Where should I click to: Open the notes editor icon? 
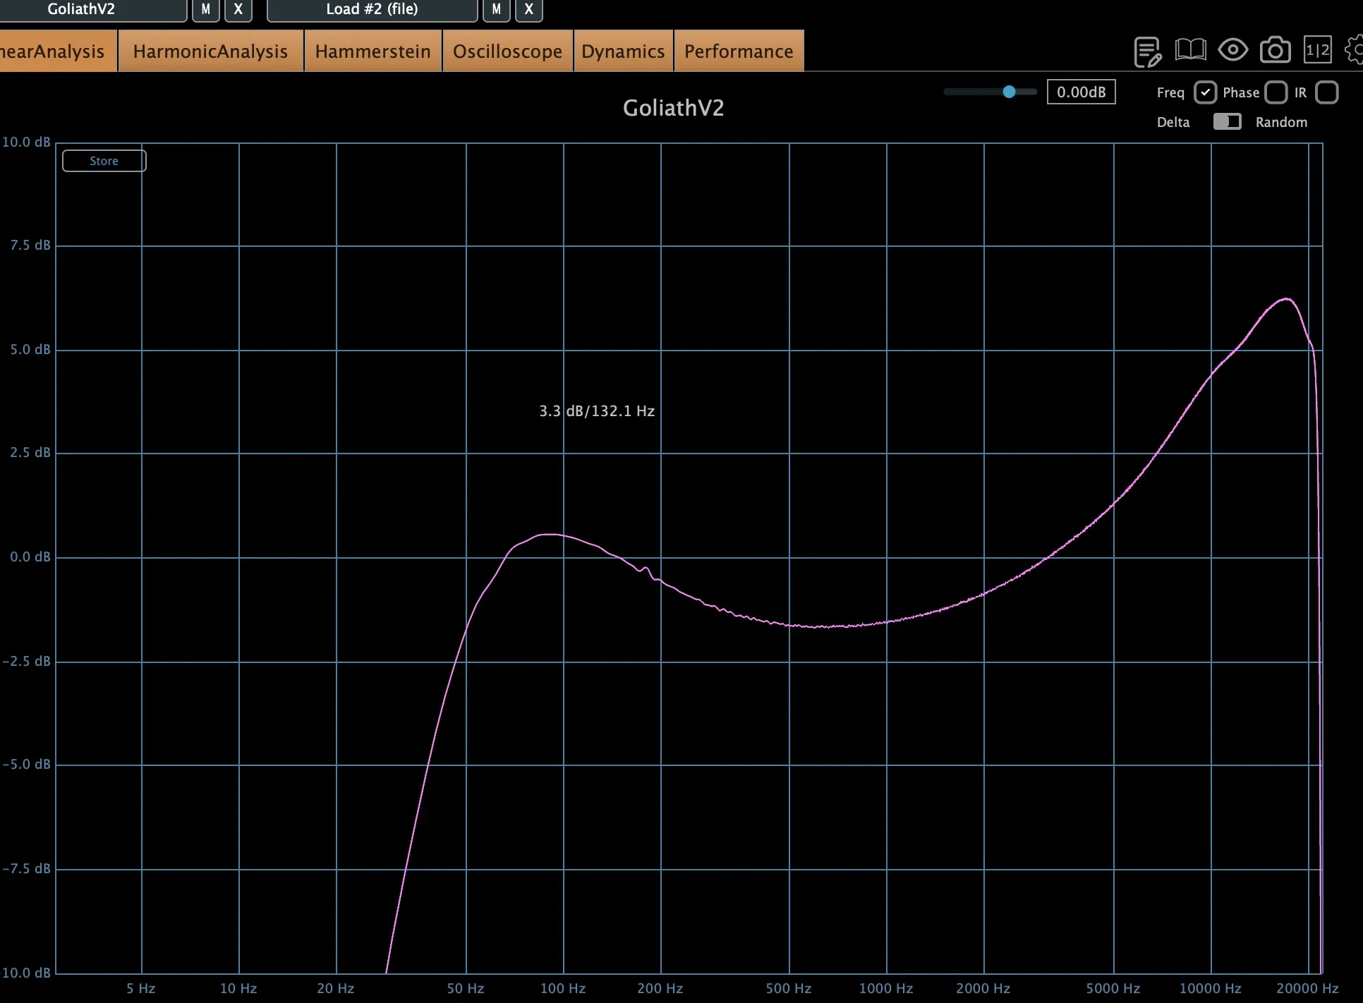1147,50
